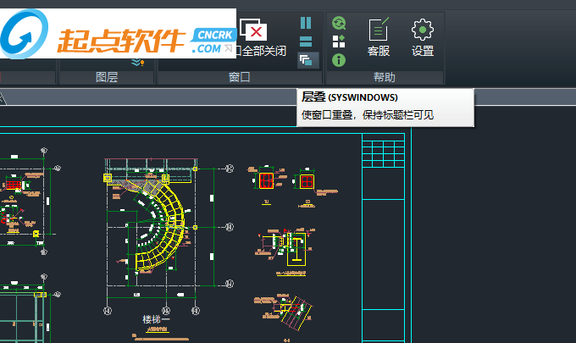Open 客服 customer service

pyautogui.click(x=379, y=37)
